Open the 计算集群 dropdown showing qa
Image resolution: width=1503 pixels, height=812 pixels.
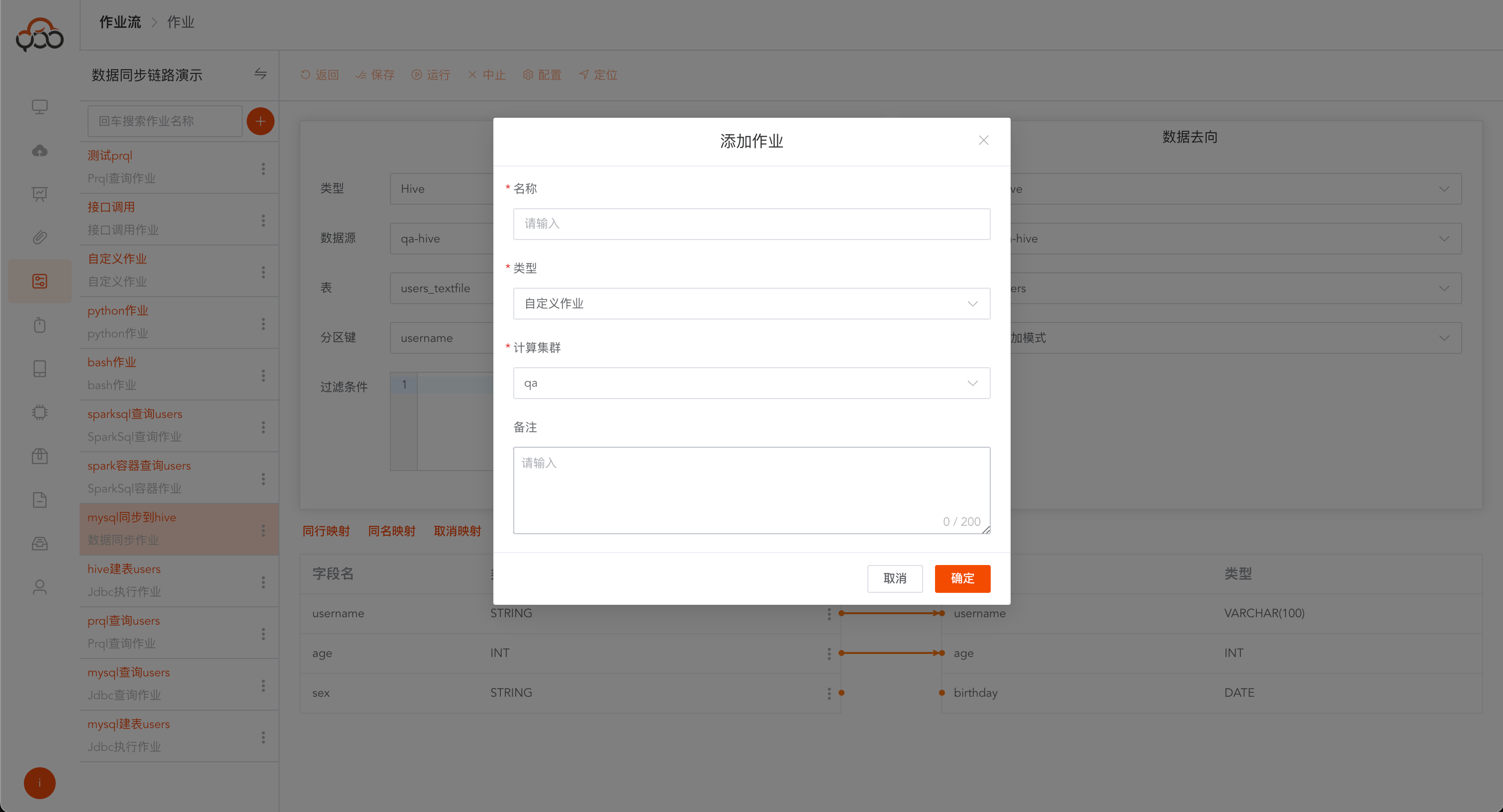click(x=751, y=383)
